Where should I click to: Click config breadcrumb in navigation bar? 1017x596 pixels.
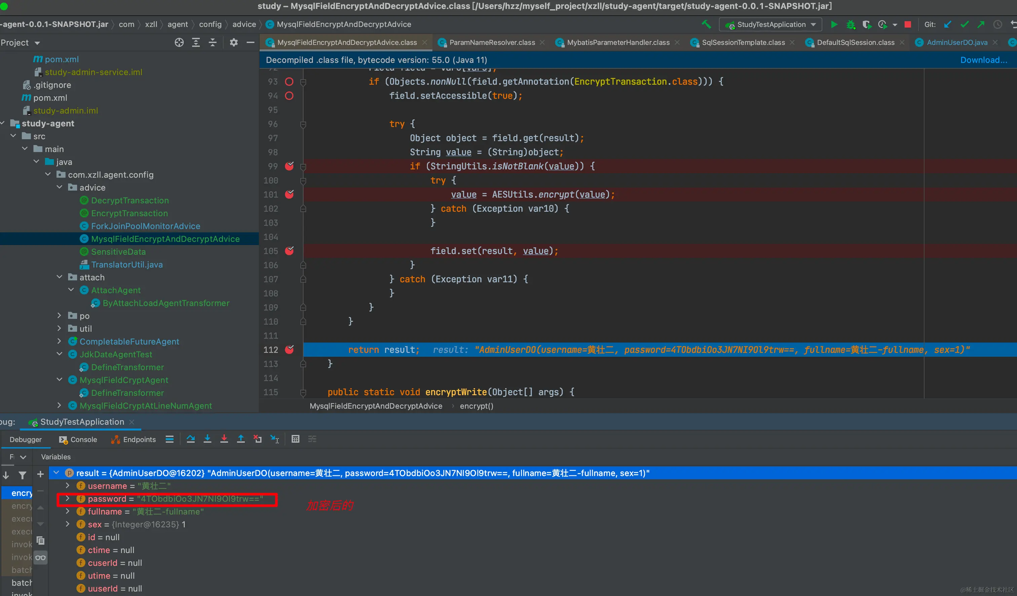point(210,24)
